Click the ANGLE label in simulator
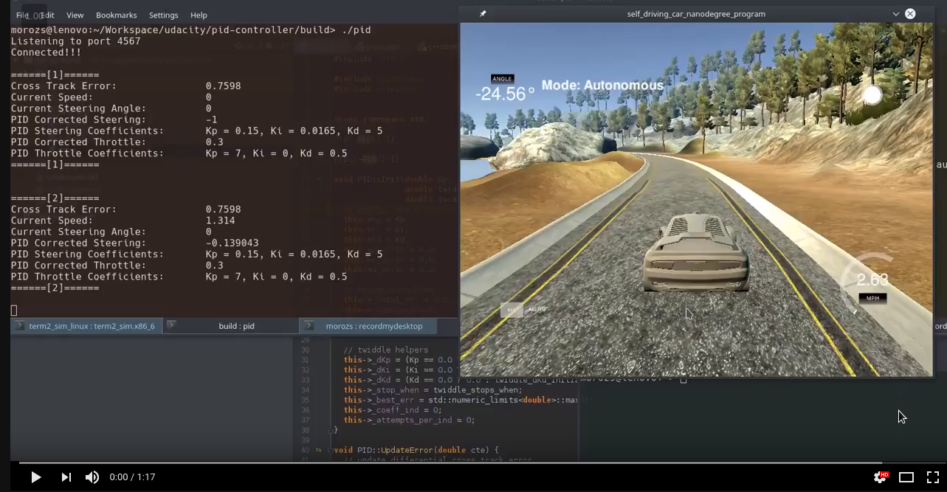947x492 pixels. pos(502,79)
